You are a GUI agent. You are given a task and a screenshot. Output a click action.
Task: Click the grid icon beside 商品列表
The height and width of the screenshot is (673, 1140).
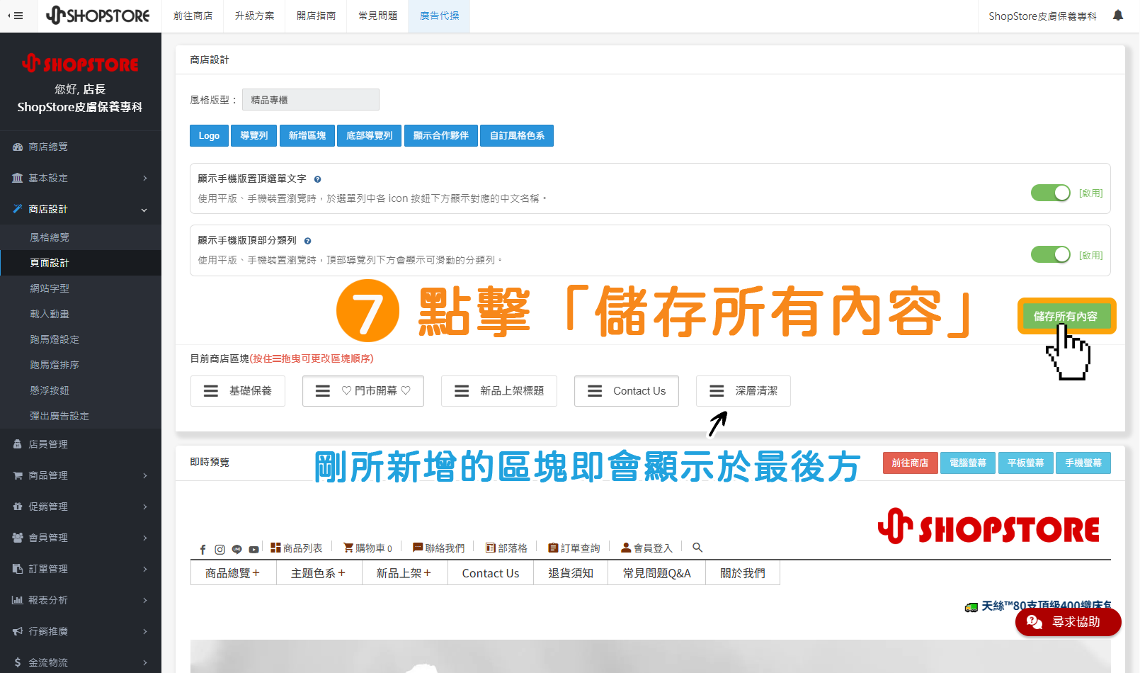(x=276, y=548)
